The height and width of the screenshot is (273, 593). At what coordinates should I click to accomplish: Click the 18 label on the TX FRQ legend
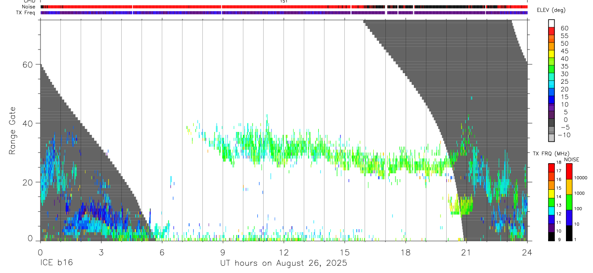point(559,162)
